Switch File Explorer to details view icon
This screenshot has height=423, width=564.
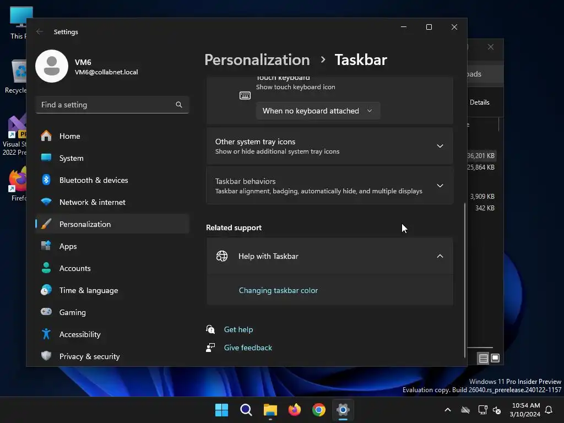tap(483, 358)
